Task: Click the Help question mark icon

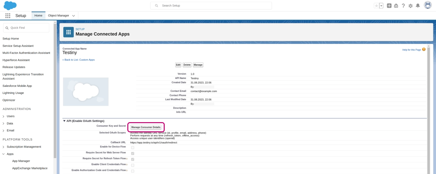Action: (x=403, y=6)
